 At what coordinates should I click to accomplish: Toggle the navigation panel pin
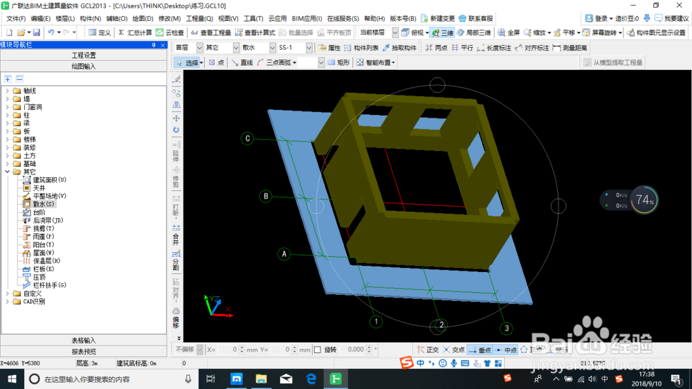point(154,45)
